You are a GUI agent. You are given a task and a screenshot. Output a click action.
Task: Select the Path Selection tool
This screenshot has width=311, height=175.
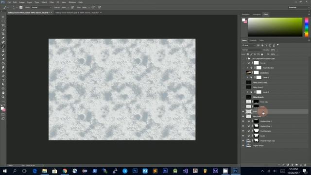pos(3,84)
